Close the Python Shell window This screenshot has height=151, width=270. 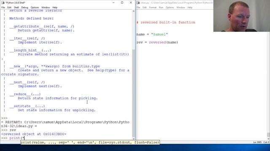pos(131,3)
